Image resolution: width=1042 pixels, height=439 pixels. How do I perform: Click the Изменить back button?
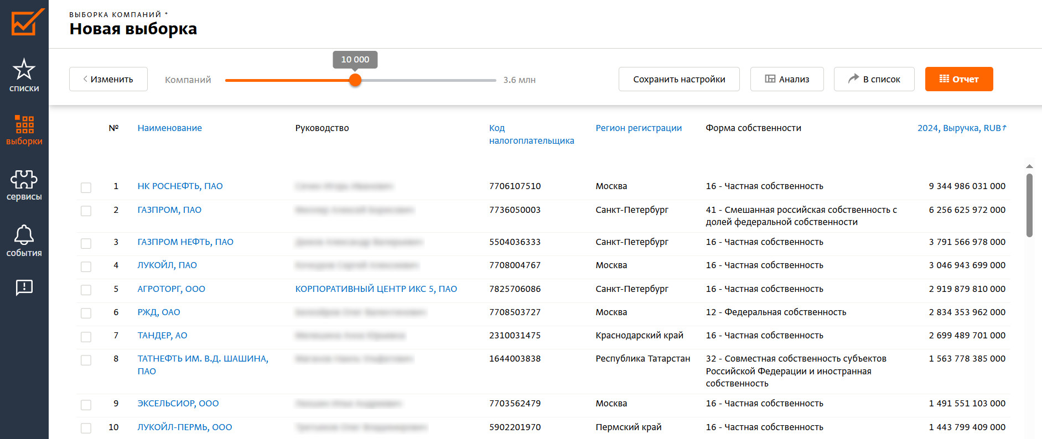pyautogui.click(x=108, y=79)
